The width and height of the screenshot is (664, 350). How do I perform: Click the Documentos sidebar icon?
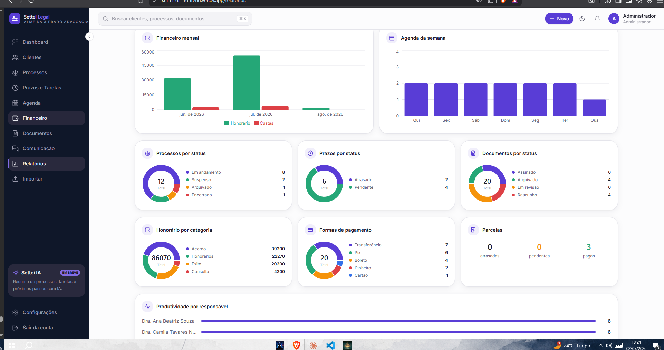pyautogui.click(x=15, y=133)
